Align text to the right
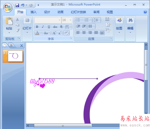 (x=90, y=33)
